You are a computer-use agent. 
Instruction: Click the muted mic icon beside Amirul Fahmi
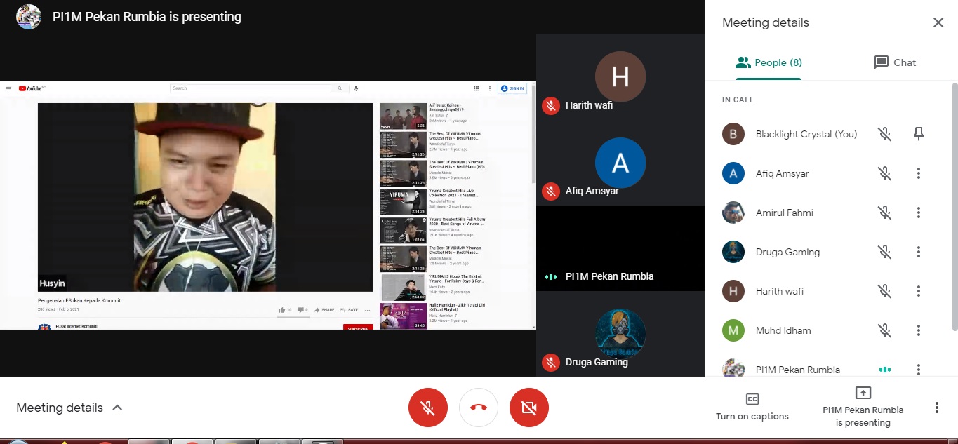click(885, 213)
